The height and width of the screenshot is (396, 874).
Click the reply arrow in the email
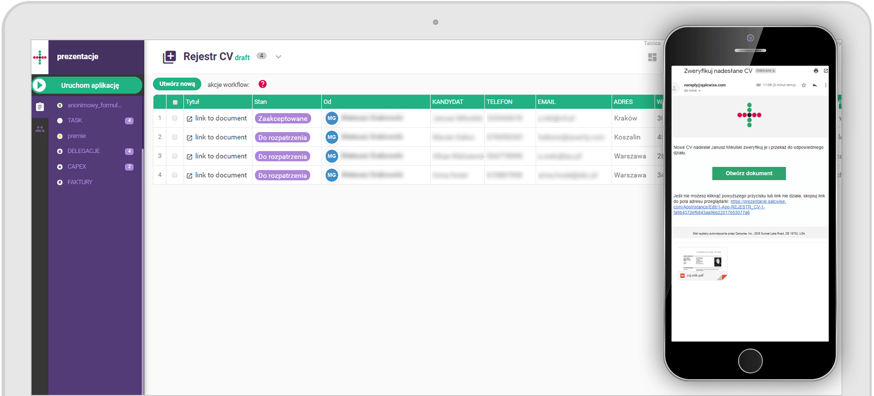(815, 85)
